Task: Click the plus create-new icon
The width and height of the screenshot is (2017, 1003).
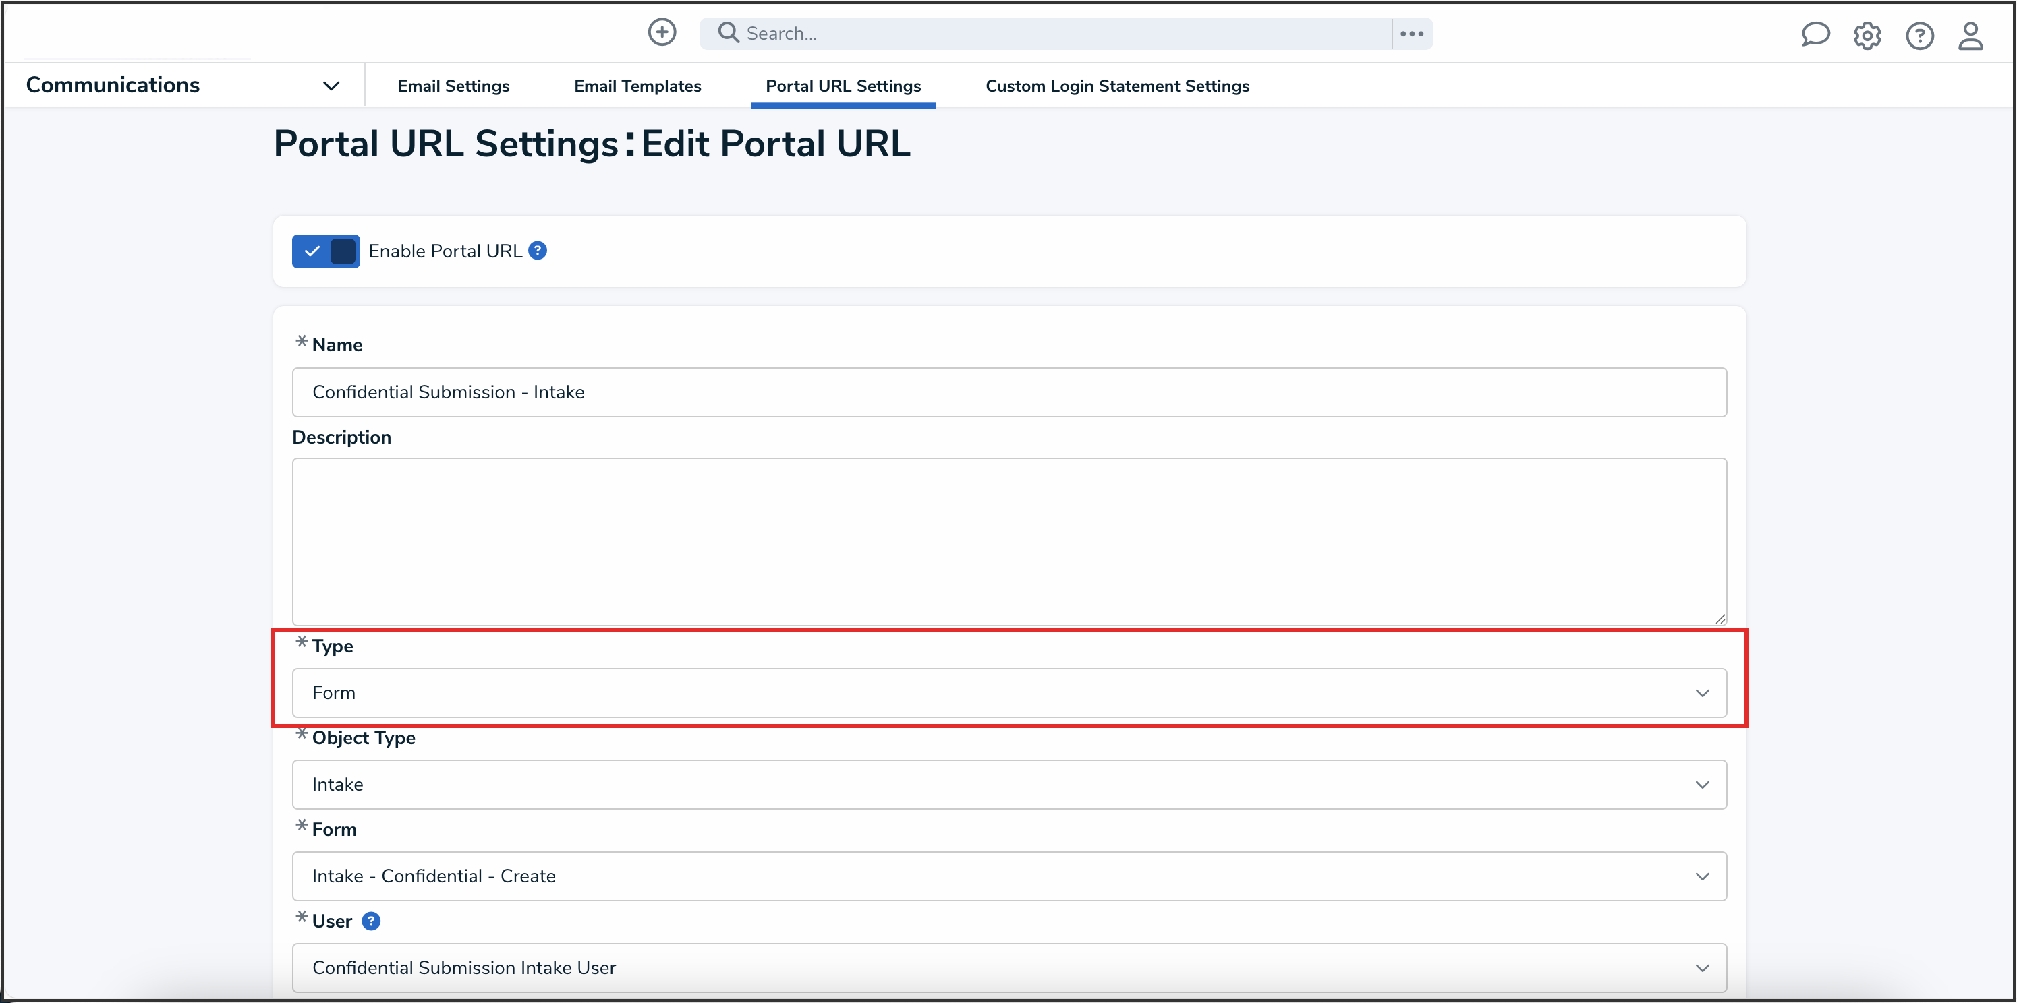Action: click(x=662, y=32)
